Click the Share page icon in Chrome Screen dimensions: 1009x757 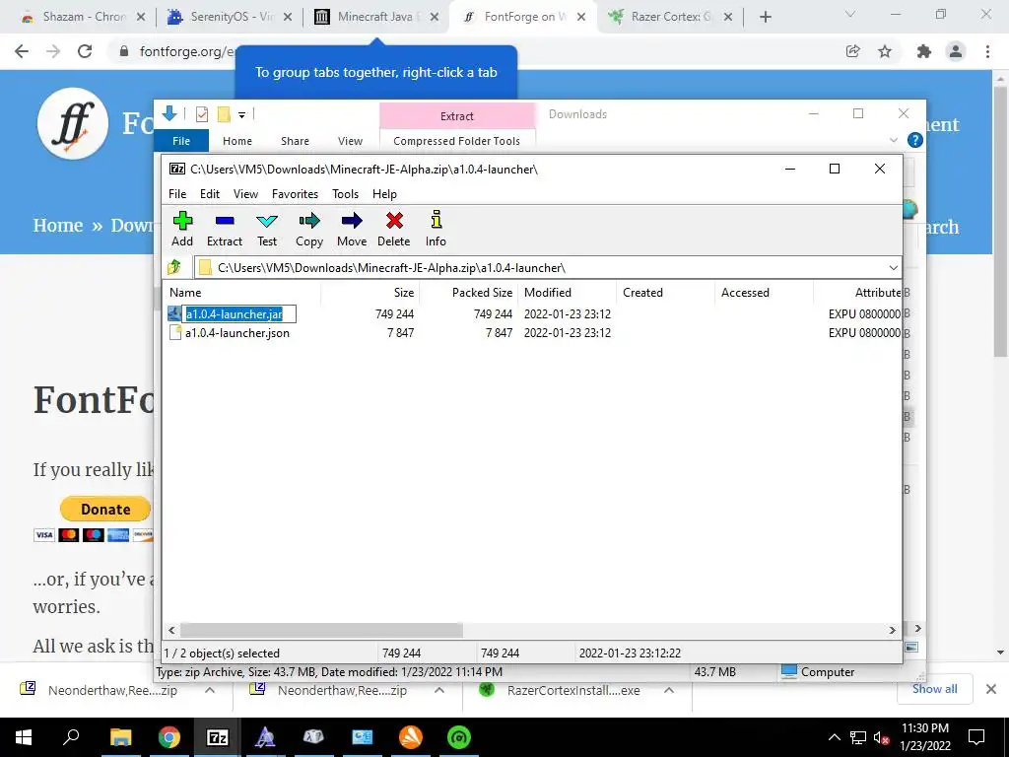tap(853, 51)
